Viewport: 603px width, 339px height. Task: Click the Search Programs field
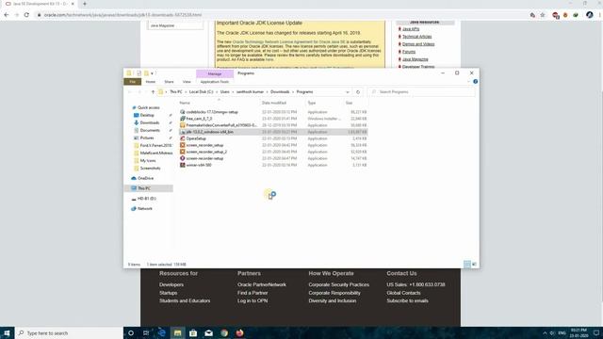pos(421,92)
